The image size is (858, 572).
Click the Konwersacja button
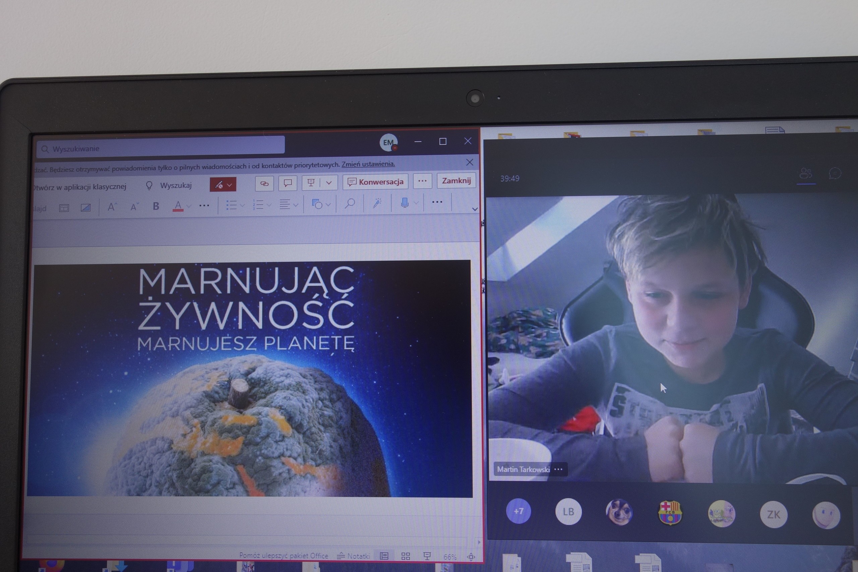(x=375, y=182)
